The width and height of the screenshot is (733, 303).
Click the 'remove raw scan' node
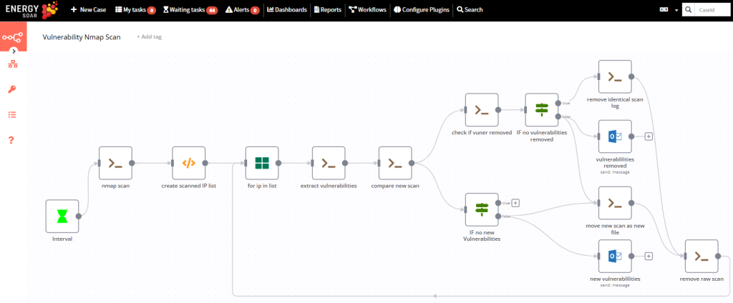(702, 256)
